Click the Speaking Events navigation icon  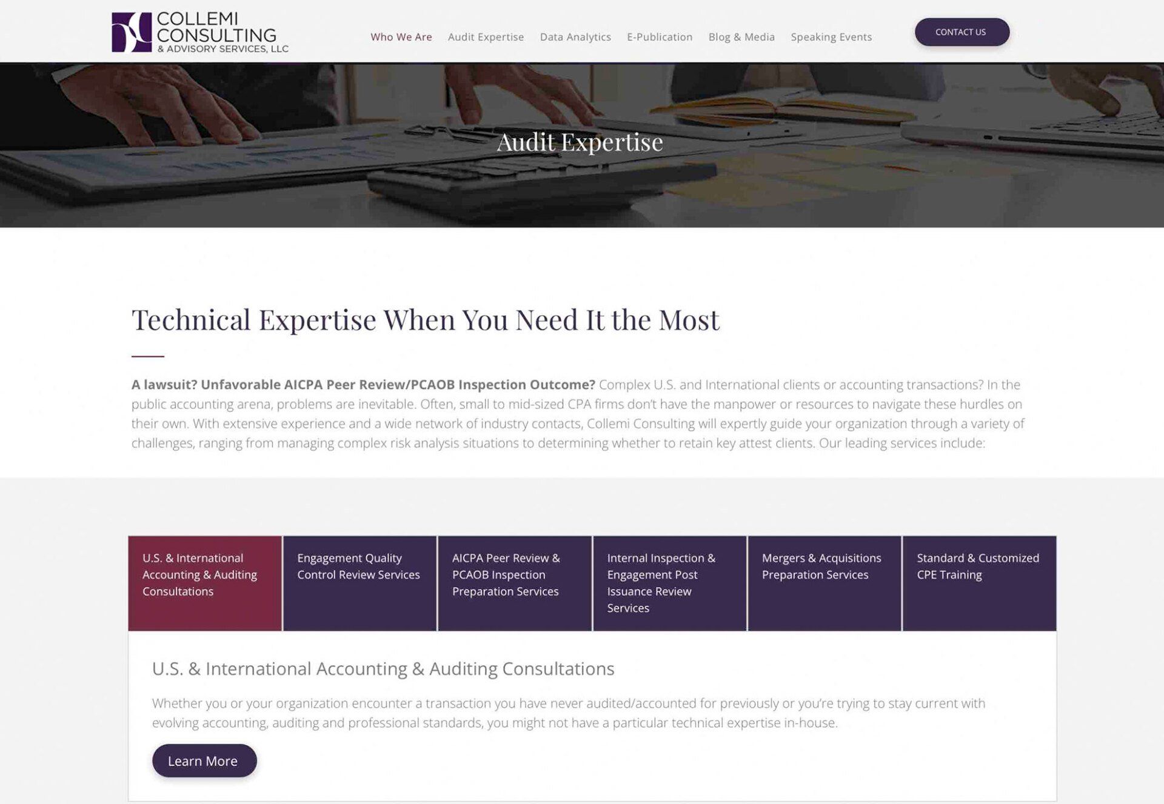[831, 36]
